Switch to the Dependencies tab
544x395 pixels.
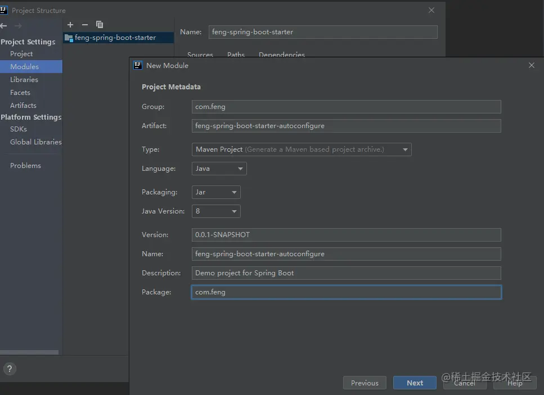pos(282,54)
